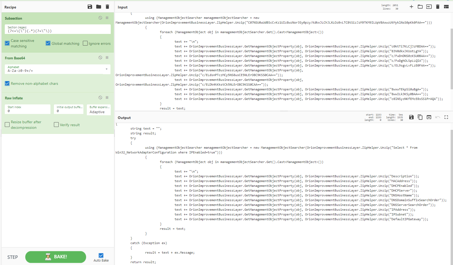Set breakpoint on the Subsection operation
The height and width of the screenshot is (265, 453).
[107, 18]
